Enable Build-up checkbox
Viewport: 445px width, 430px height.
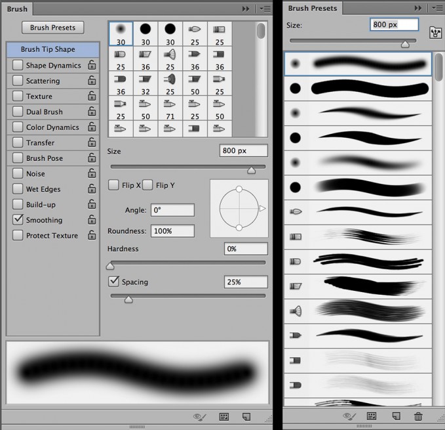[x=18, y=204]
